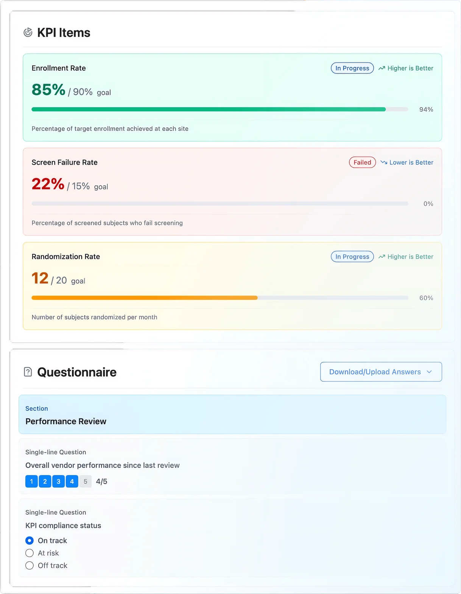Open the Download/Upload Answers dropdown

tap(381, 372)
